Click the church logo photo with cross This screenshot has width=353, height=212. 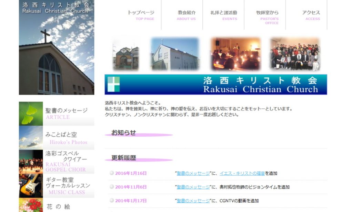tap(57, 47)
